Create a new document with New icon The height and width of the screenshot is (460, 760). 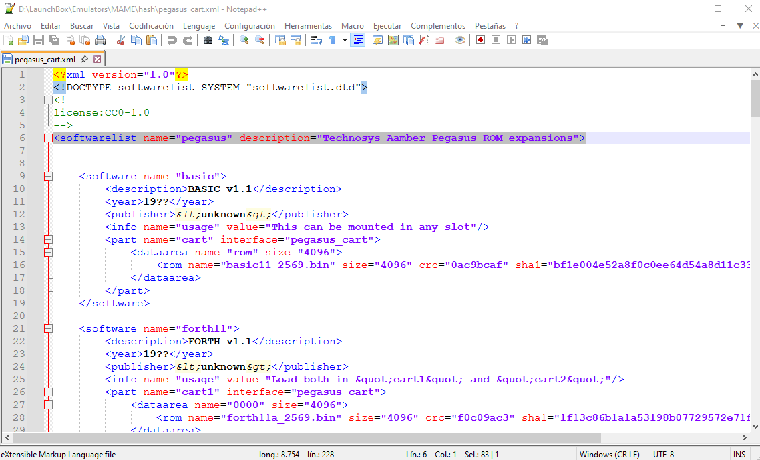[8, 40]
